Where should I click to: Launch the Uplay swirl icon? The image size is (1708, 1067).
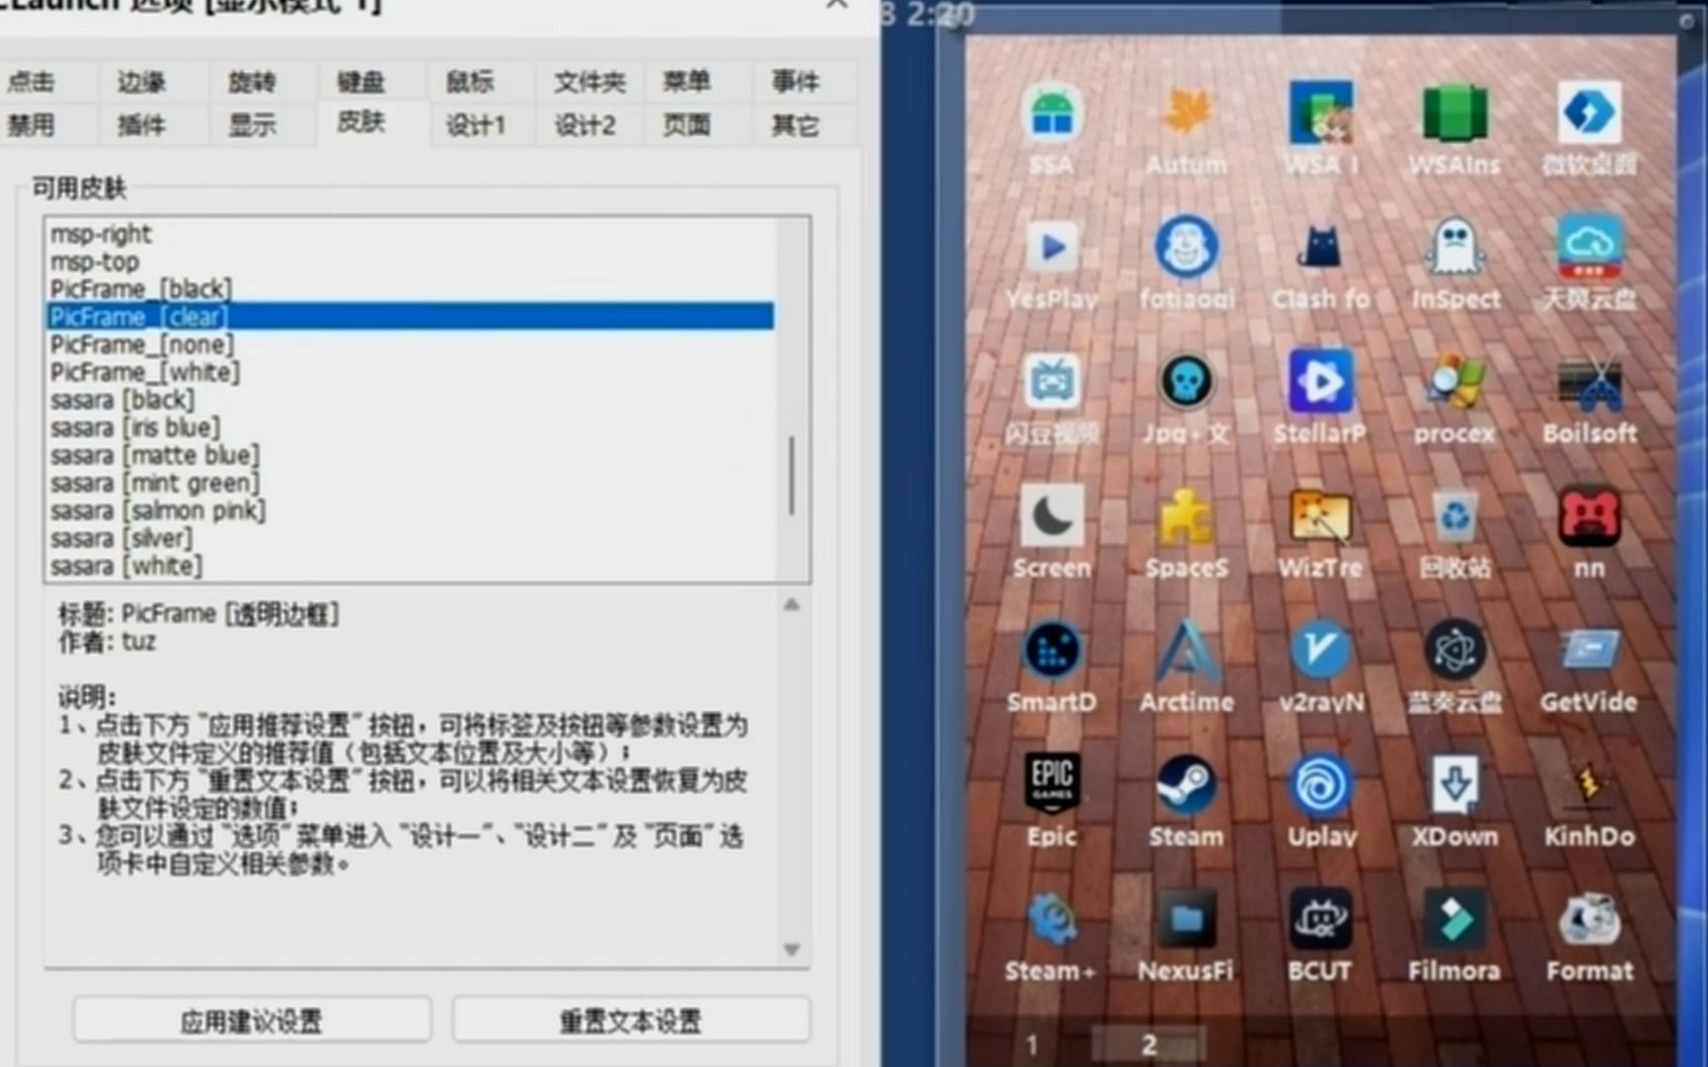[x=1321, y=784]
